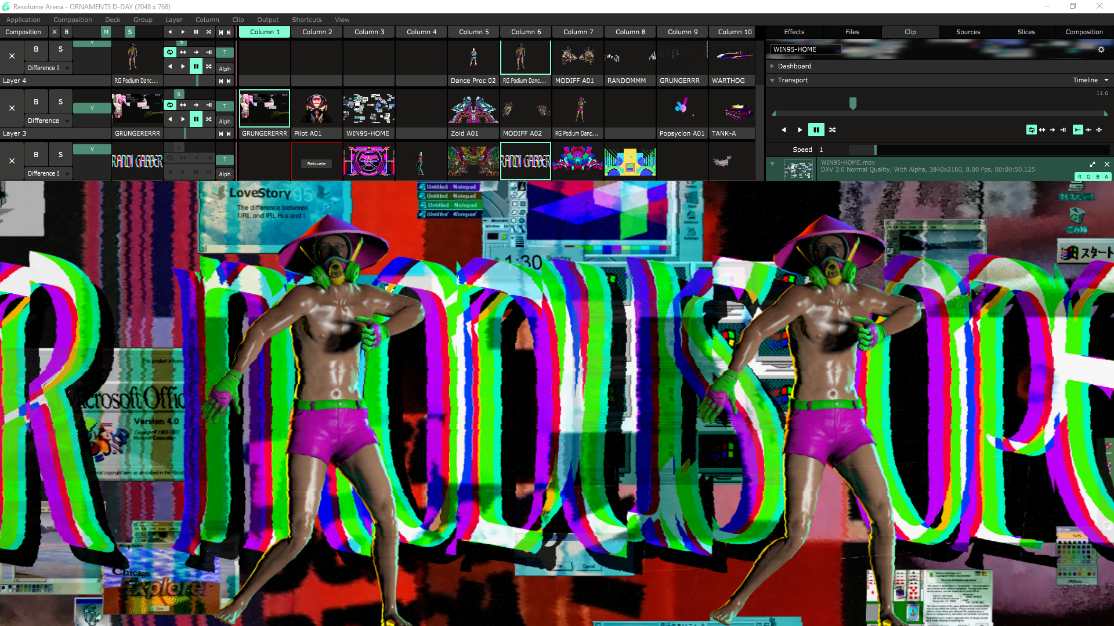This screenshot has width=1114, height=626.
Task: Select ping-pong bounce mode in Transport panel
Action: [x=1042, y=130]
